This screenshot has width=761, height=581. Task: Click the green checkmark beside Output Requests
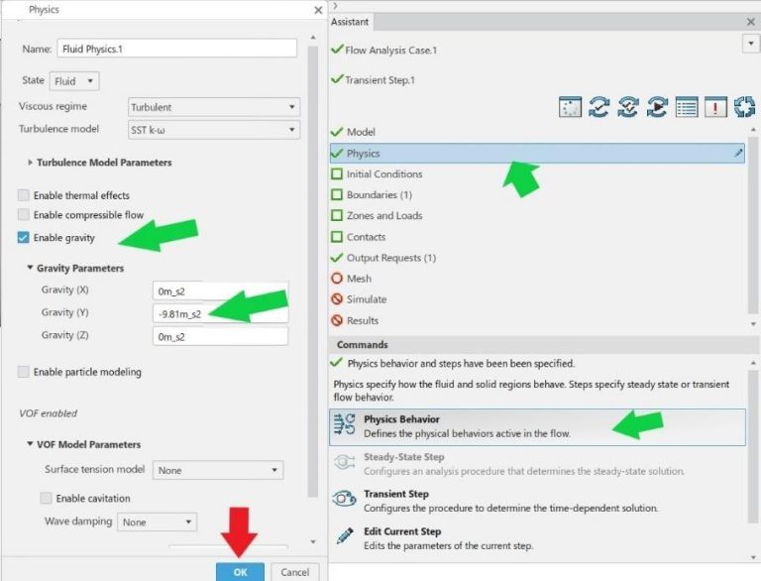point(337,258)
